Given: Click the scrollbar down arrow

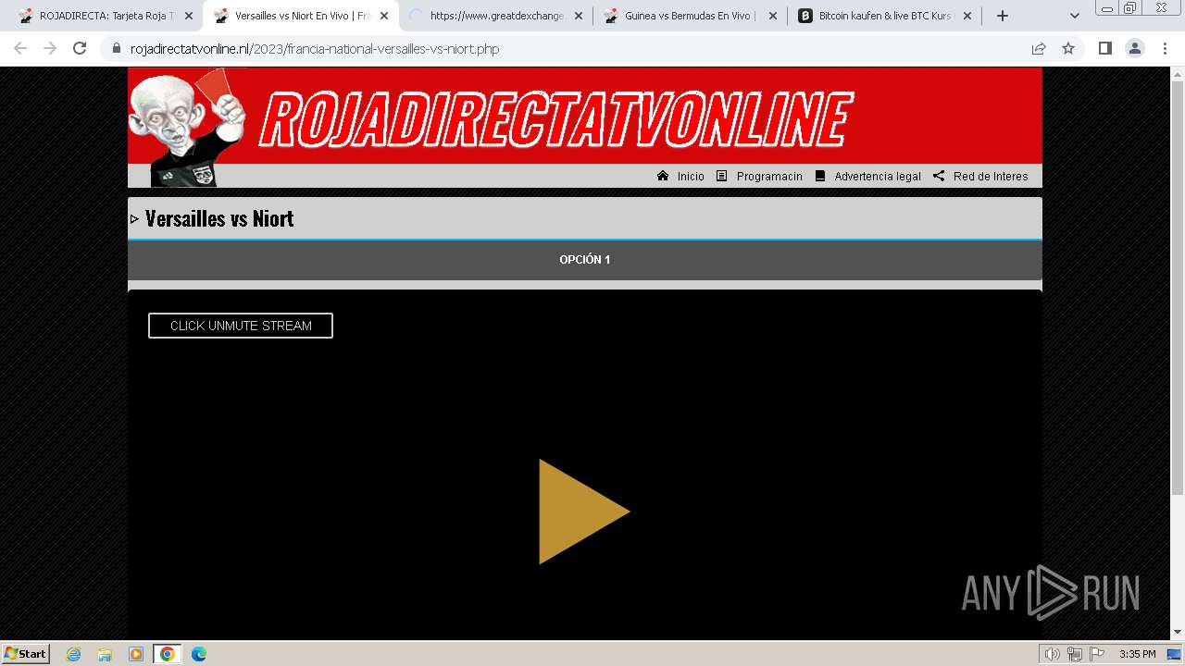Looking at the screenshot, I should [1178, 632].
